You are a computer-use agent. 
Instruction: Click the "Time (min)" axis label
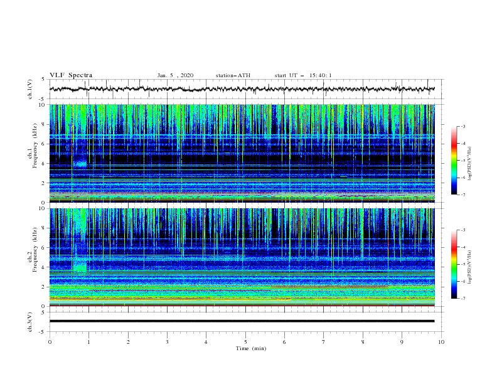tap(251, 348)
